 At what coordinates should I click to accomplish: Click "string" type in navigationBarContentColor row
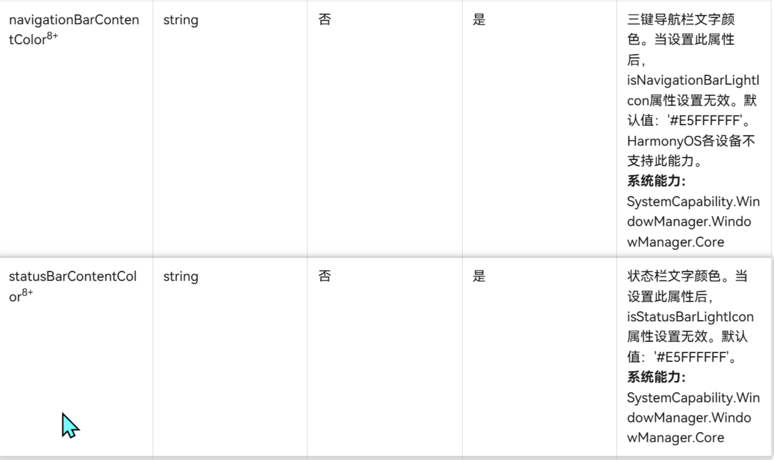(181, 20)
